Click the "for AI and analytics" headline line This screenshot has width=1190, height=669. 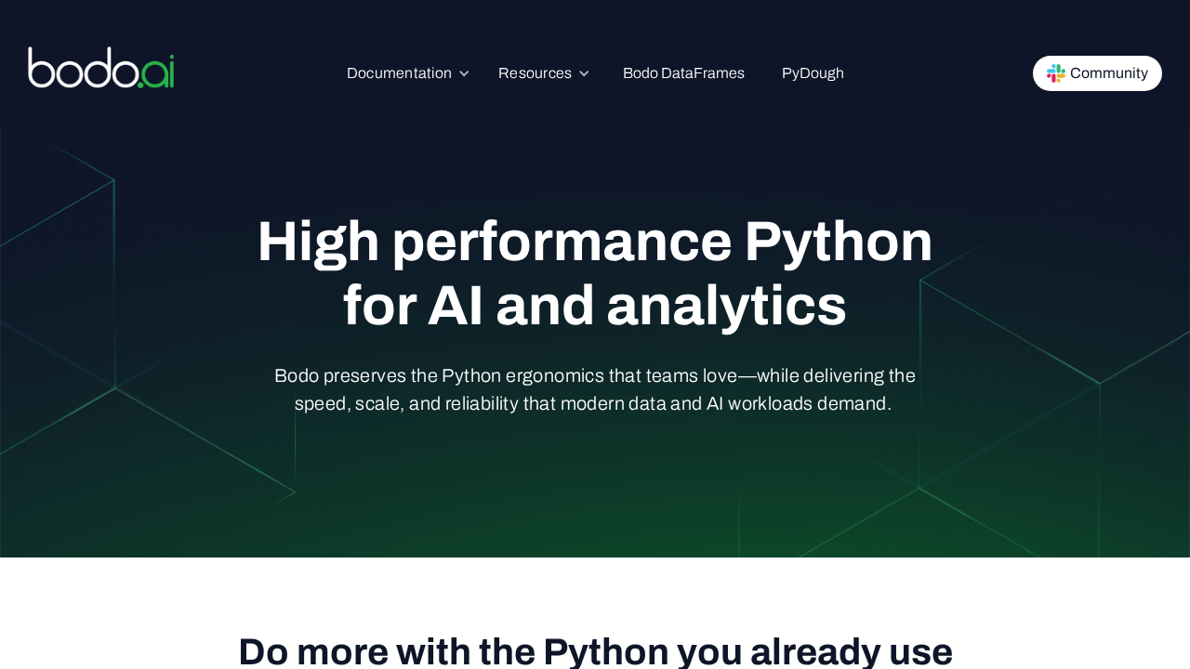click(594, 306)
